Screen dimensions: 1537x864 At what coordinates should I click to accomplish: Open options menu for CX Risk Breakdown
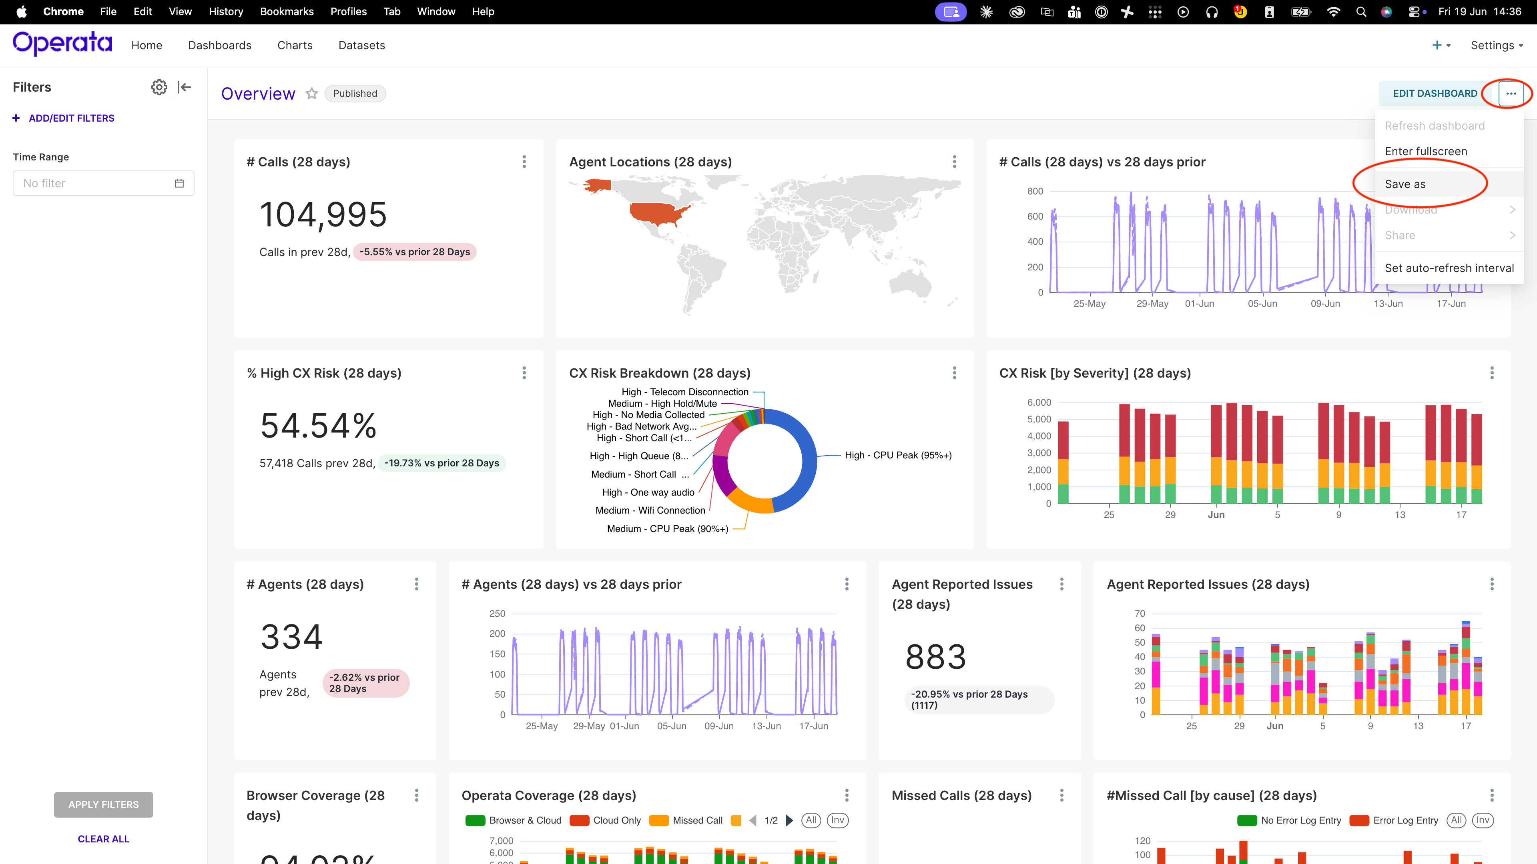pyautogui.click(x=955, y=373)
